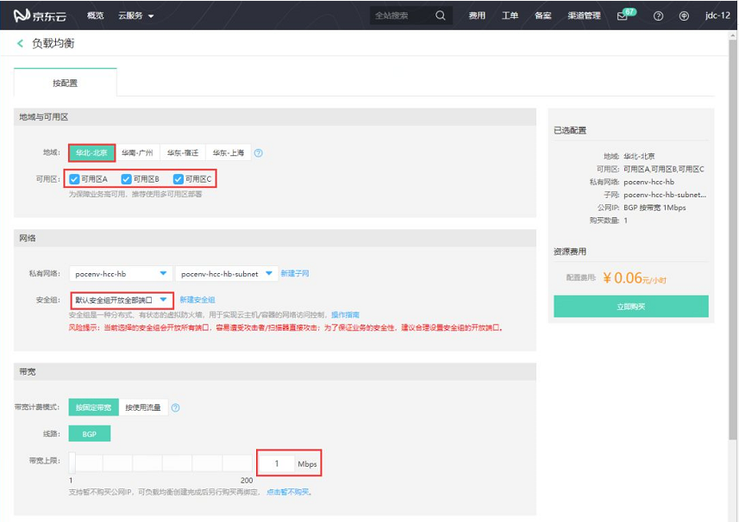Open the message inbox icon
739x522 pixels.
pos(622,16)
